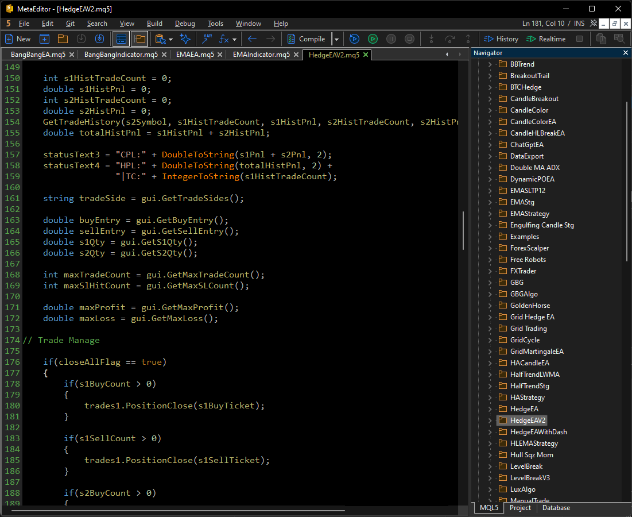Click the Step Over debug icon
632x517 pixels.
[449, 39]
